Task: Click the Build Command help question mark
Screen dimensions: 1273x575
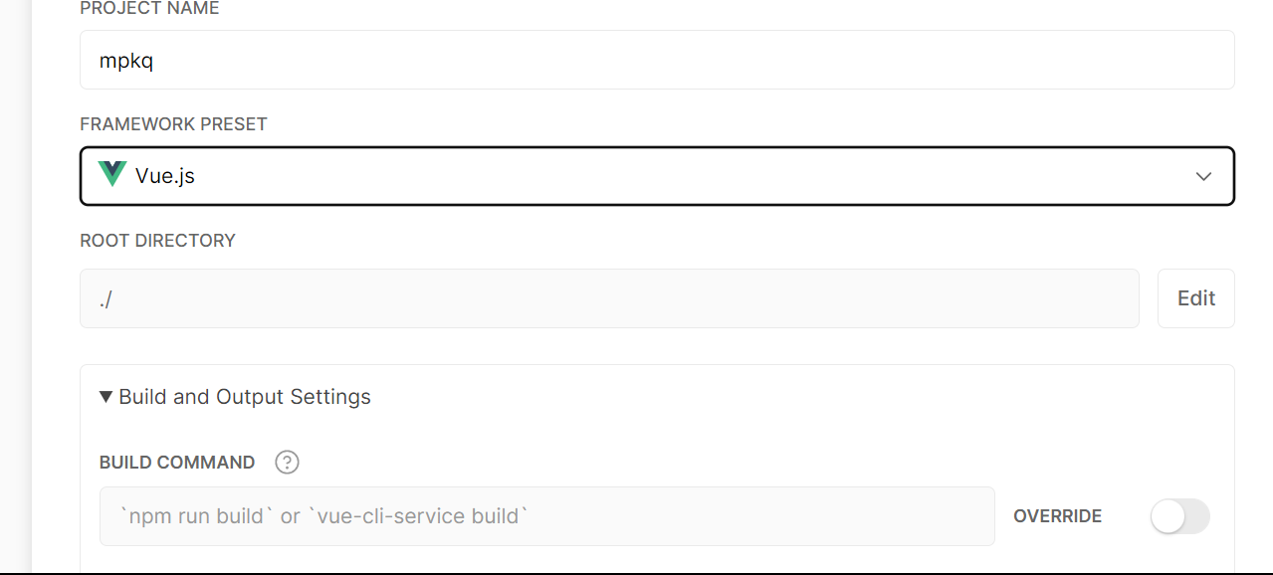Action: coord(287,463)
